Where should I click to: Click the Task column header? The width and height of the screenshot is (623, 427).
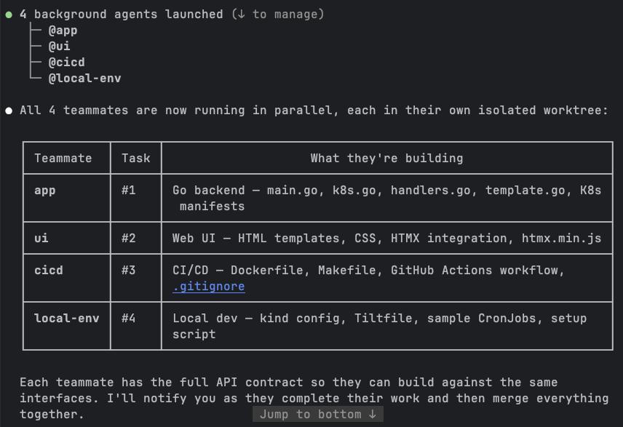(x=136, y=158)
